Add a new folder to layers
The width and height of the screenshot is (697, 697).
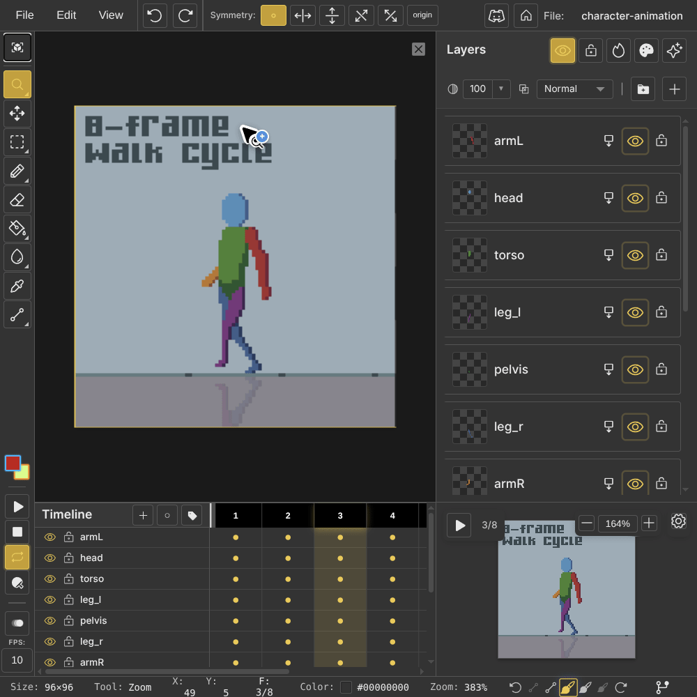point(643,89)
